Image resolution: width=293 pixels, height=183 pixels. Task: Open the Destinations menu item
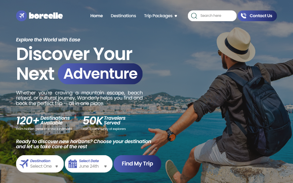pos(123,16)
